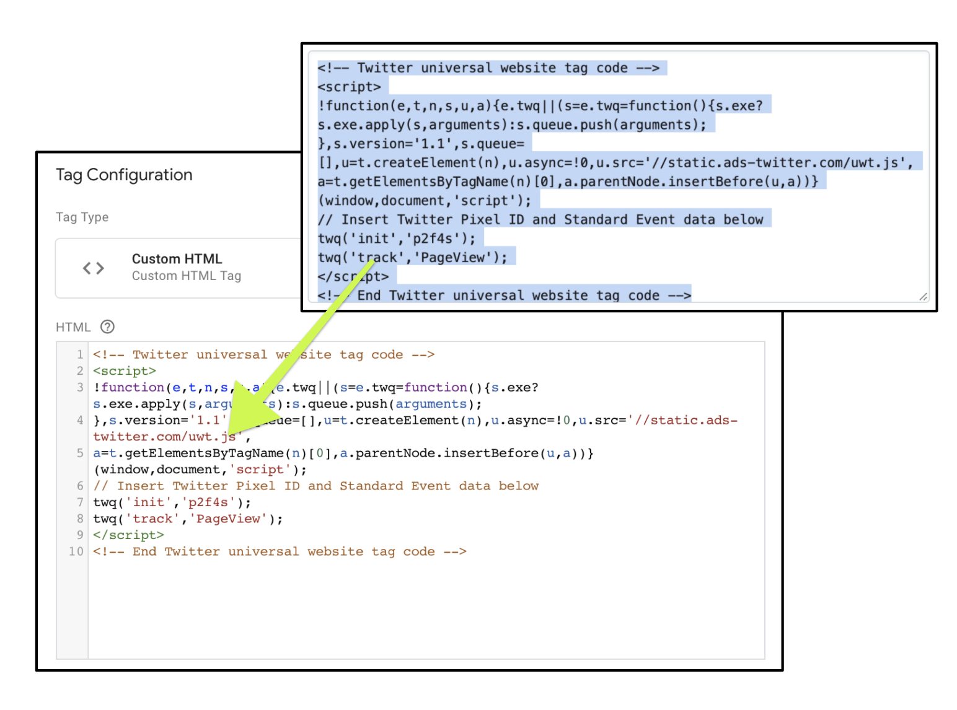Click the Custom HTML code brackets icon
This screenshot has height=710, width=957.
94,268
